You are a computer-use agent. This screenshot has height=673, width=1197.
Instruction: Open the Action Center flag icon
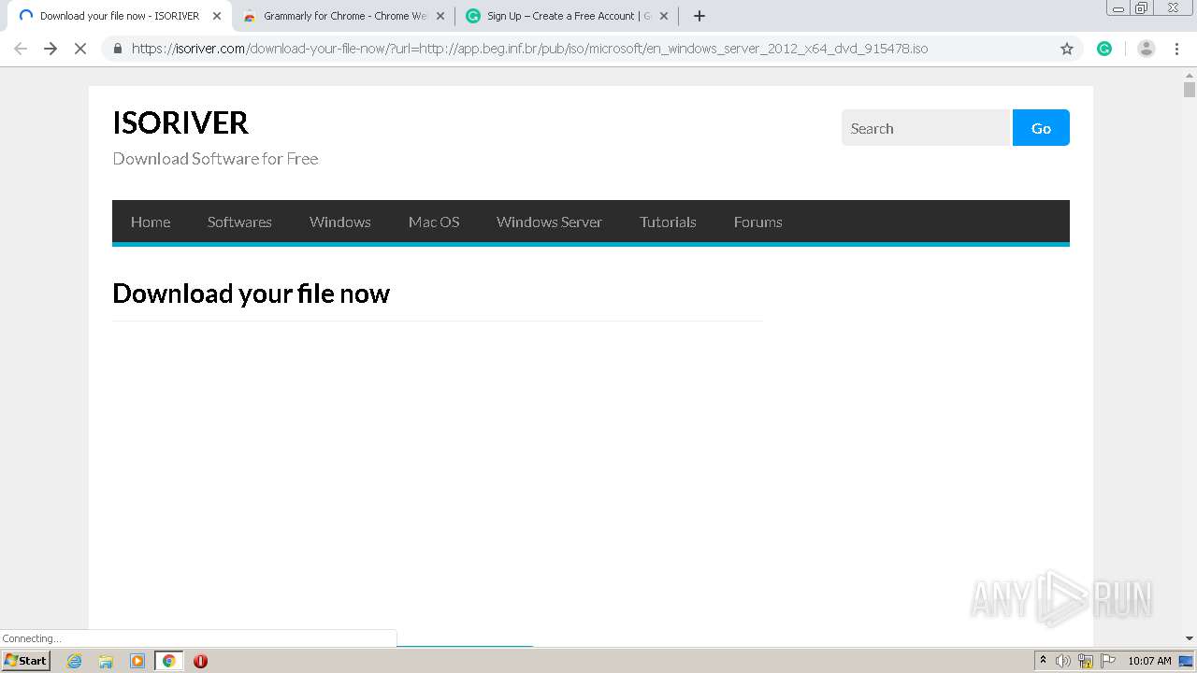1108,661
